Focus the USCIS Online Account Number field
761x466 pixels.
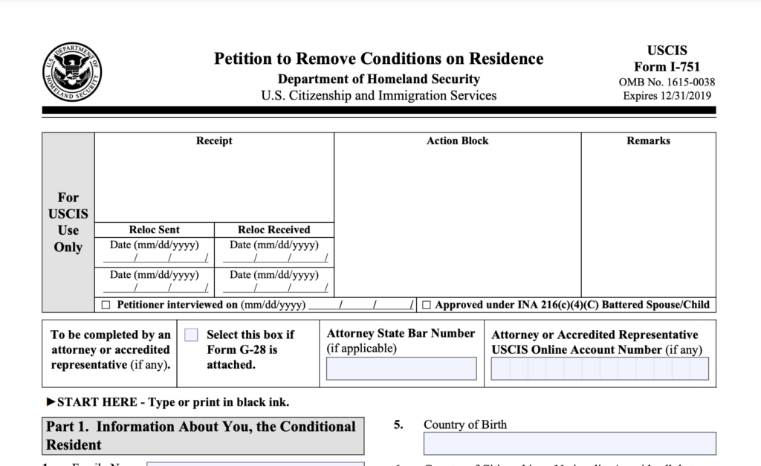click(600, 368)
